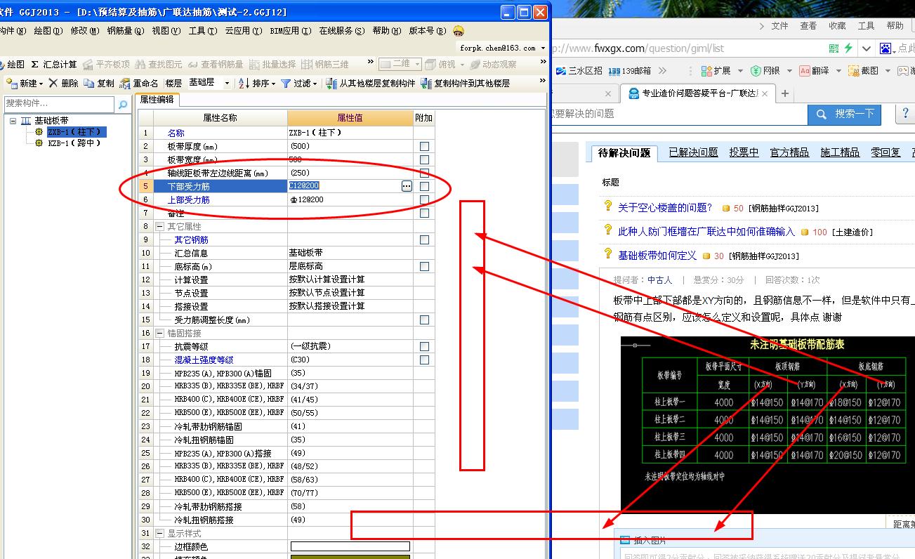Open the question 关于空心楼盖的问题?
The height and width of the screenshot is (559, 915).
664,207
